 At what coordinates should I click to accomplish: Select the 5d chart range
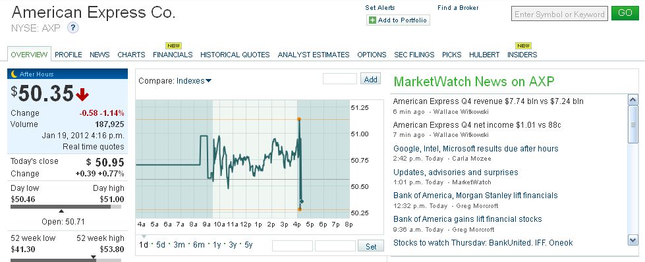(161, 245)
